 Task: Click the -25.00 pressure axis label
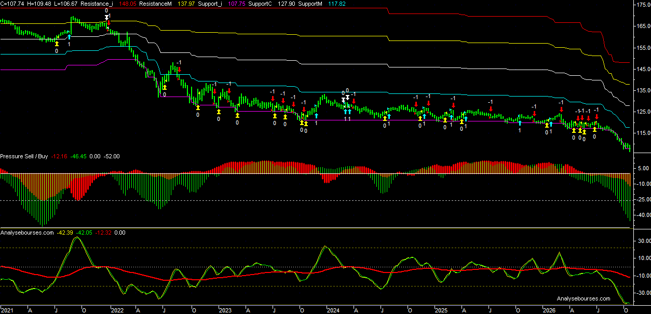tap(643, 199)
